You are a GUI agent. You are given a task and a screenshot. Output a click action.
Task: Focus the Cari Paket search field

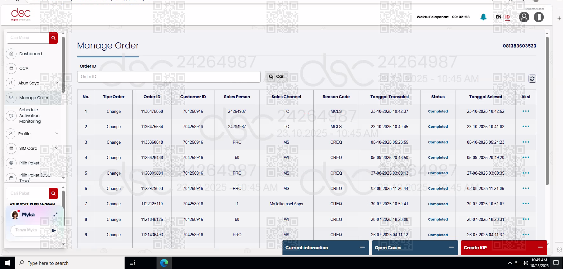coord(28,193)
